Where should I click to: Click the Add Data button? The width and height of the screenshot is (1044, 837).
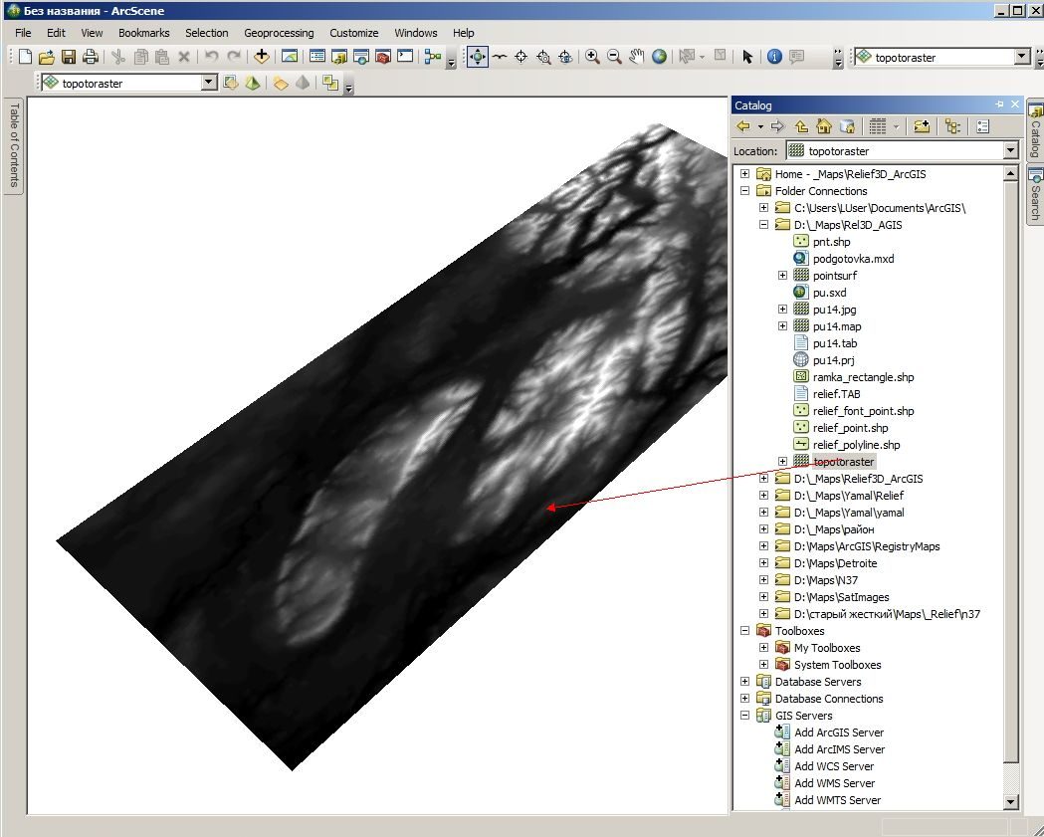pyautogui.click(x=261, y=57)
